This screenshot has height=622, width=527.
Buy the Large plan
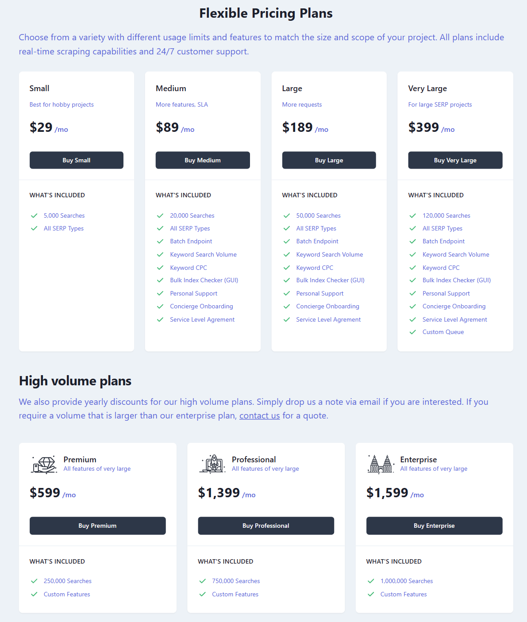329,160
